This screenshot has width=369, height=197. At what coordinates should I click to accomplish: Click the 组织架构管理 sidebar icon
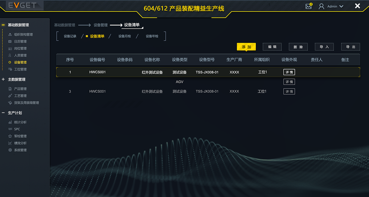coord(10,34)
